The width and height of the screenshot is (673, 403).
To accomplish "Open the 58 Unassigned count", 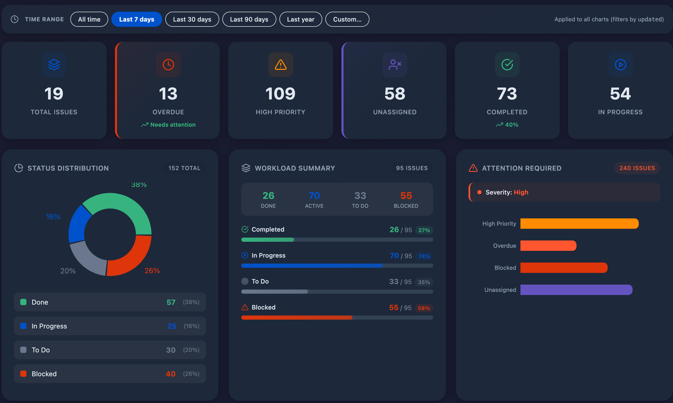I will point(395,94).
